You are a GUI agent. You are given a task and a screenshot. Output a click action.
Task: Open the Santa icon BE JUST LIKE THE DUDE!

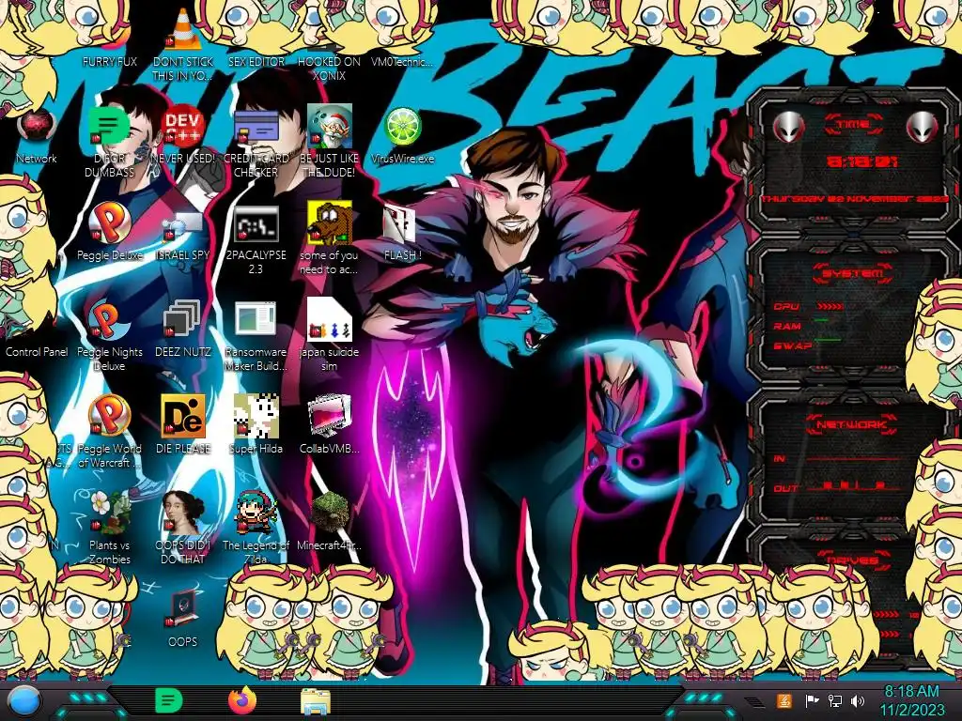(x=330, y=127)
